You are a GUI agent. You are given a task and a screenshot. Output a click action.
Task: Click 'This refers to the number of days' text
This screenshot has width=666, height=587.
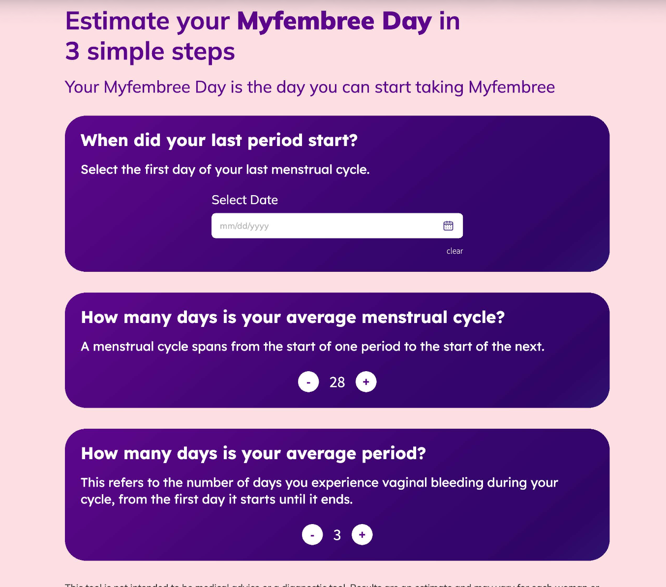pyautogui.click(x=319, y=491)
